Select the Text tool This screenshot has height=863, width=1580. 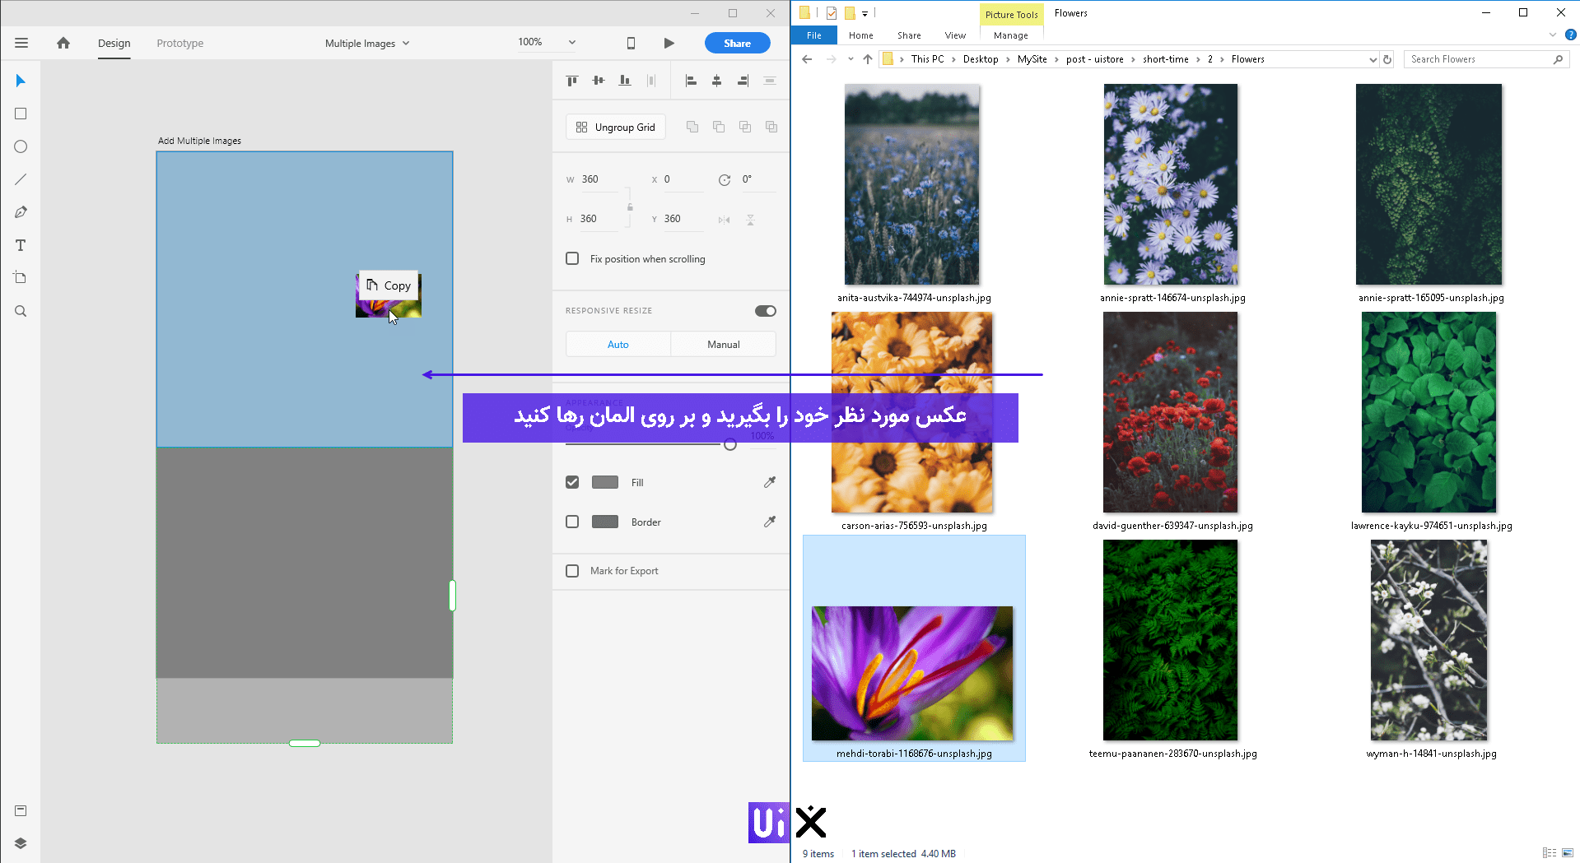tap(21, 245)
